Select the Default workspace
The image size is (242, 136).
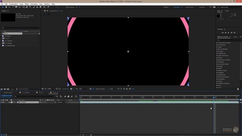pos(166,7)
